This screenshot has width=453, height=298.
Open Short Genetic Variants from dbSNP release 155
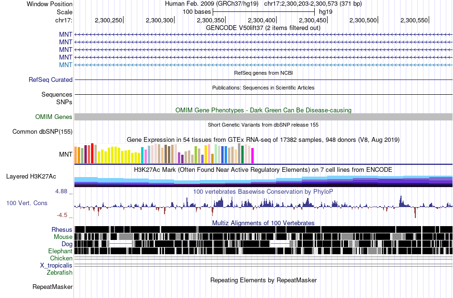coord(263,125)
